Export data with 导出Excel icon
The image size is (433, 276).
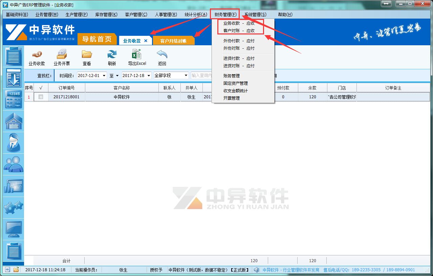point(137,54)
